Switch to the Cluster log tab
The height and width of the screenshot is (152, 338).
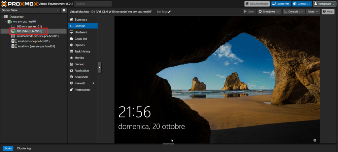click(24, 148)
